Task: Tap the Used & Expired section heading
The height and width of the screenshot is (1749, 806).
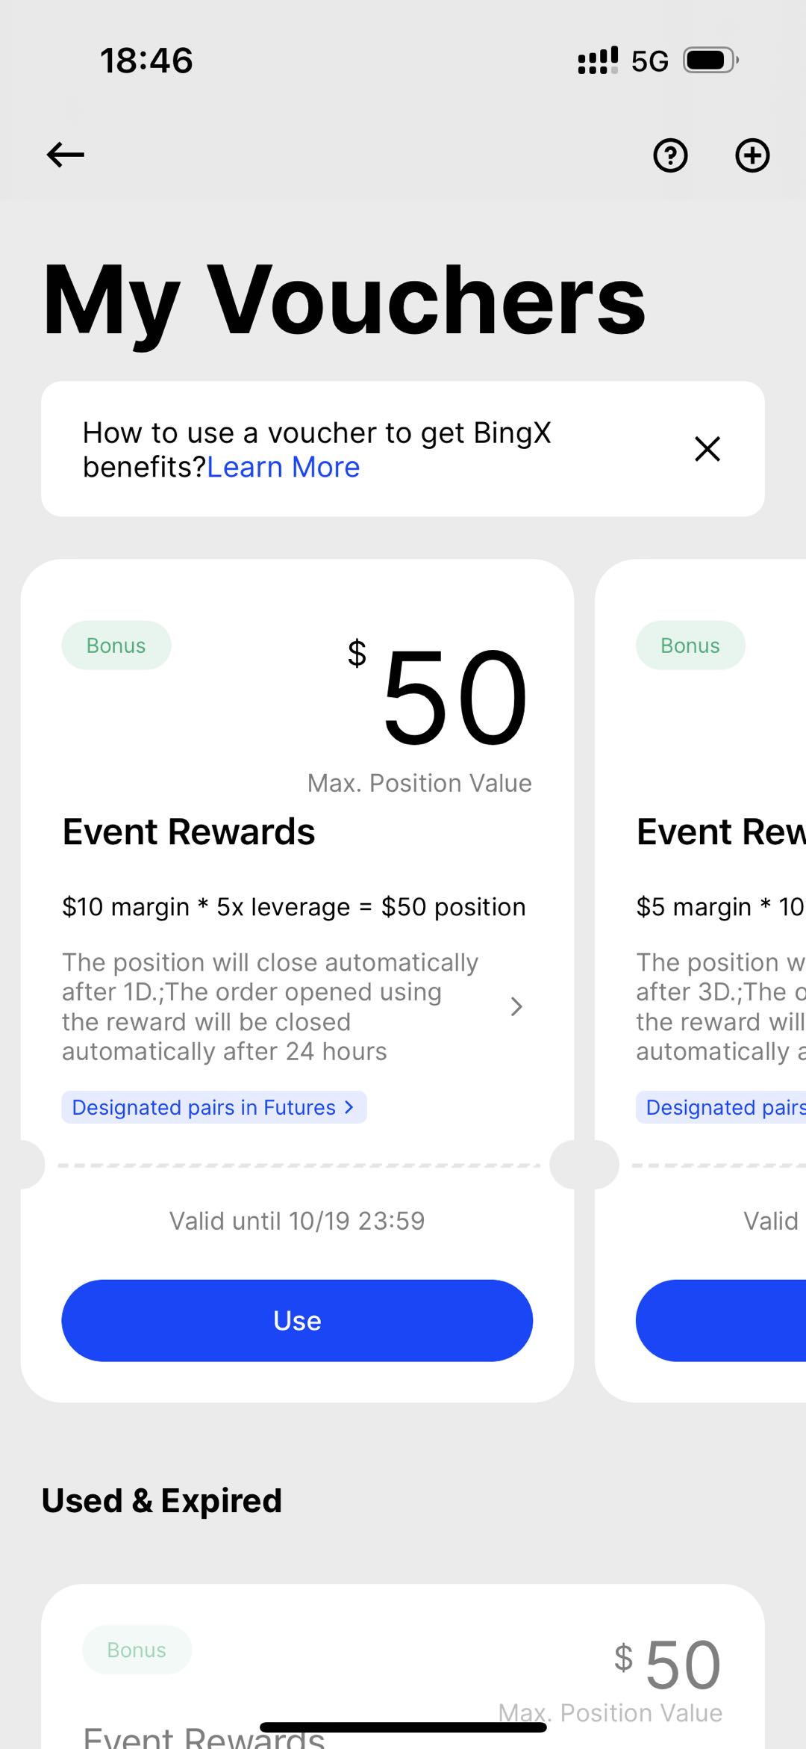Action: 162,1501
